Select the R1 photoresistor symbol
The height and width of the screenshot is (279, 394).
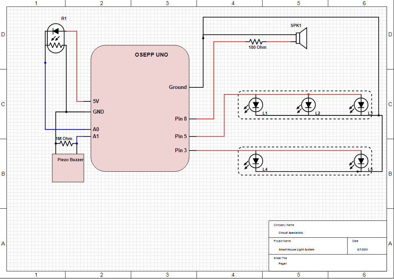coord(56,38)
